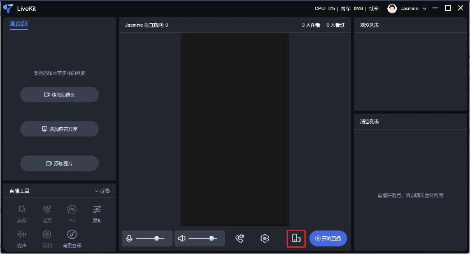Start a PK battle
The image size is (470, 254).
(71, 210)
